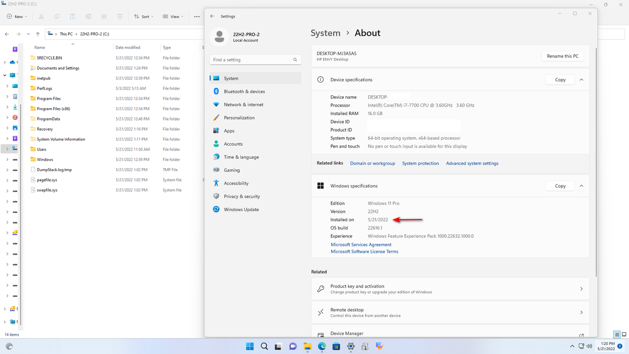
Task: Click the Remote desktop icon in Related
Action: pyautogui.click(x=320, y=313)
